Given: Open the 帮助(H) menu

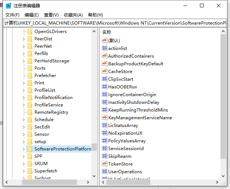Looking at the screenshot, I should (95, 15).
